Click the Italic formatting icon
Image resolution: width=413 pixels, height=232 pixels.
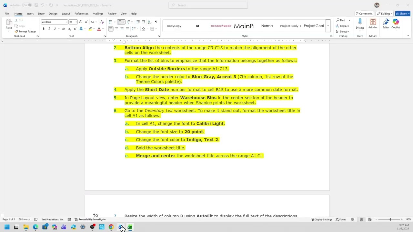(49, 29)
